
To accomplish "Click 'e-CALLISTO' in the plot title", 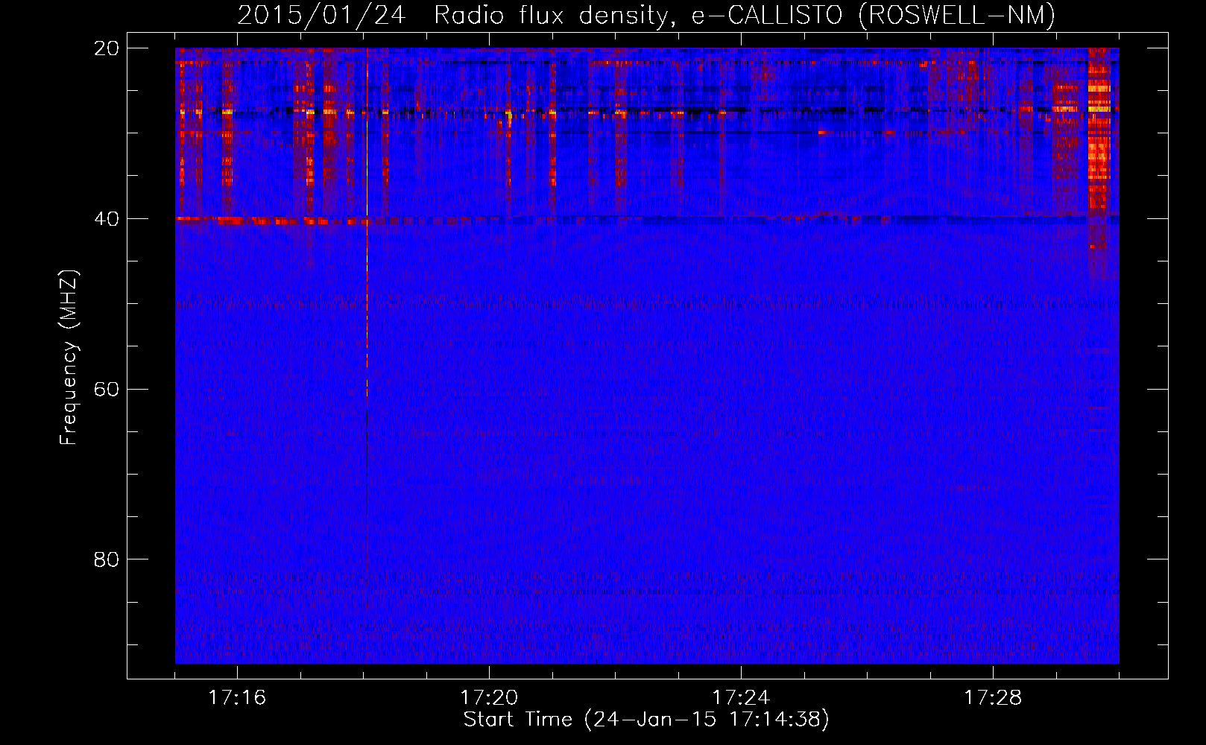I will point(766,15).
